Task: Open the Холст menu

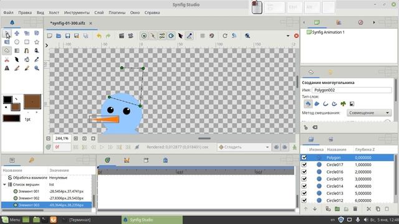Action: click(x=54, y=12)
